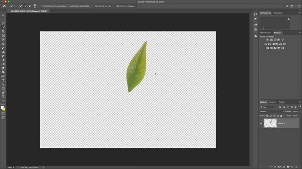302x169 pixels.
Task: Enable Échantillonner tous les calques checkbox
Action: pos(41,6)
